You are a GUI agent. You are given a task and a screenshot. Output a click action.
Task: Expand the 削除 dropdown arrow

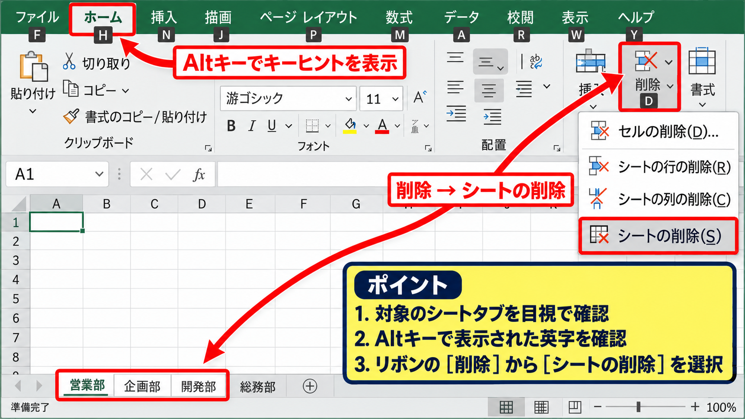click(x=670, y=86)
